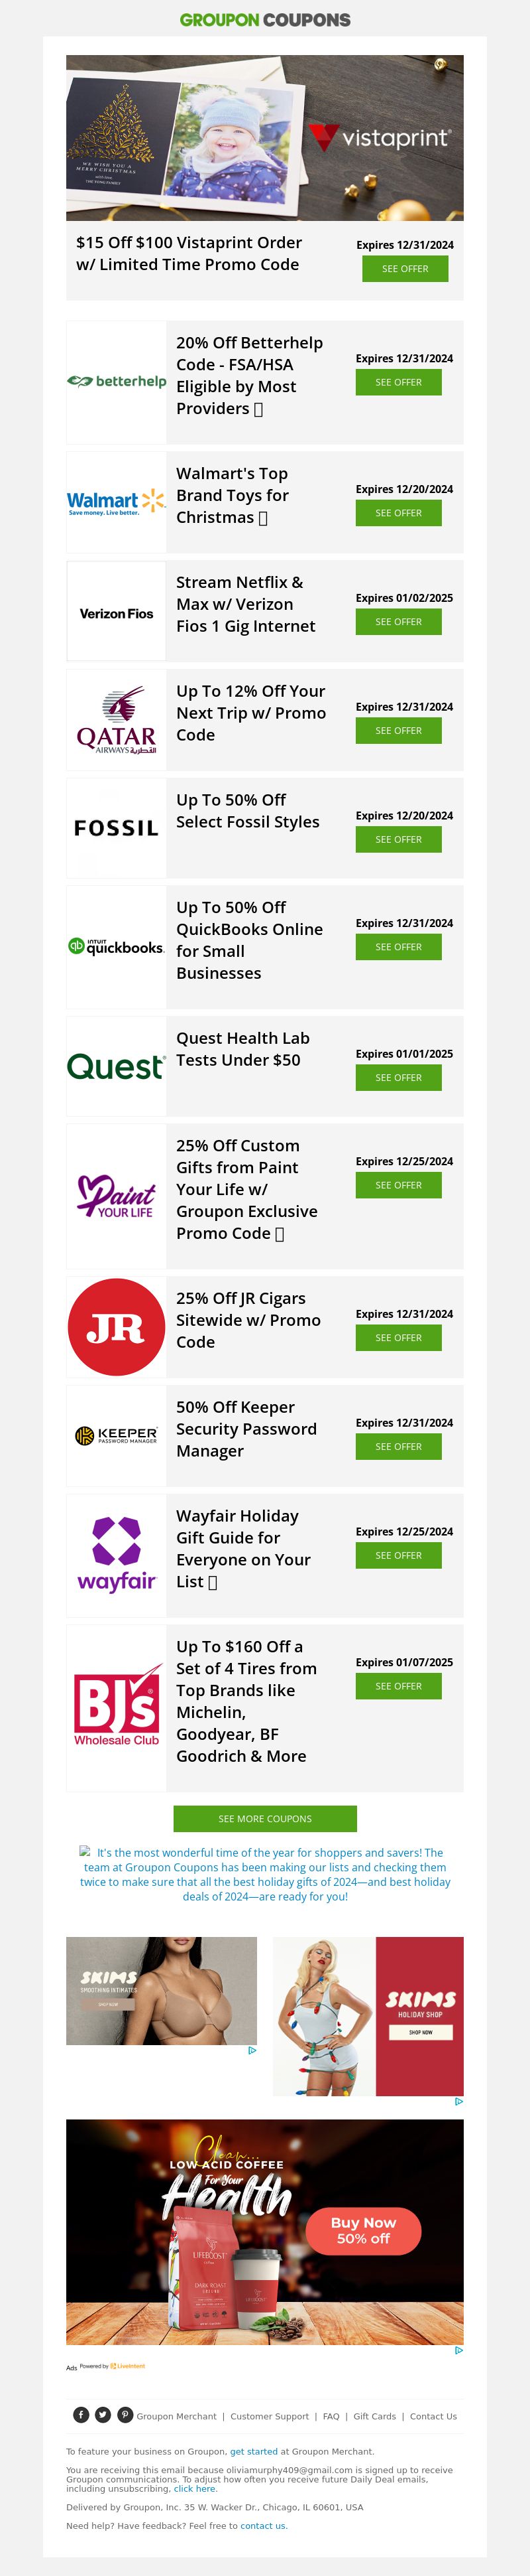Click See Offer for Quest Health lab tests
This screenshot has width=530, height=2576.
[398, 1078]
